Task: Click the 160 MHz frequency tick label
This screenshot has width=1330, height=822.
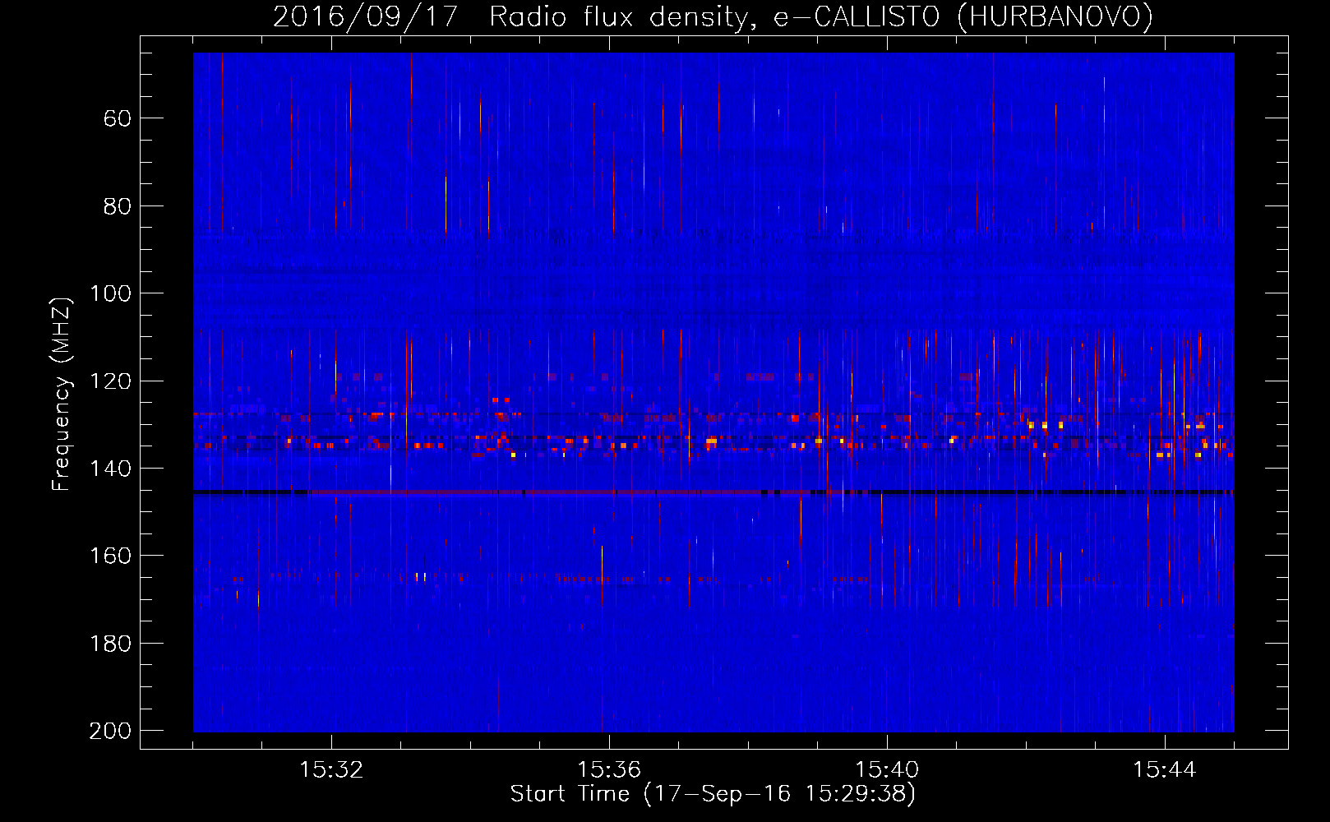Action: 111,556
